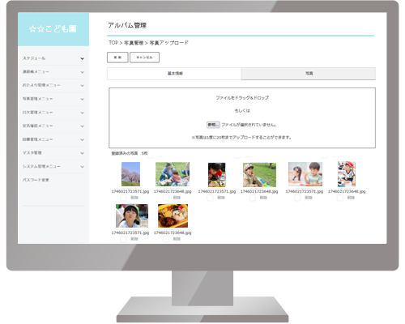Tick delete checkbox under capped child on grass photo
405x324 pixels.
coord(253,198)
